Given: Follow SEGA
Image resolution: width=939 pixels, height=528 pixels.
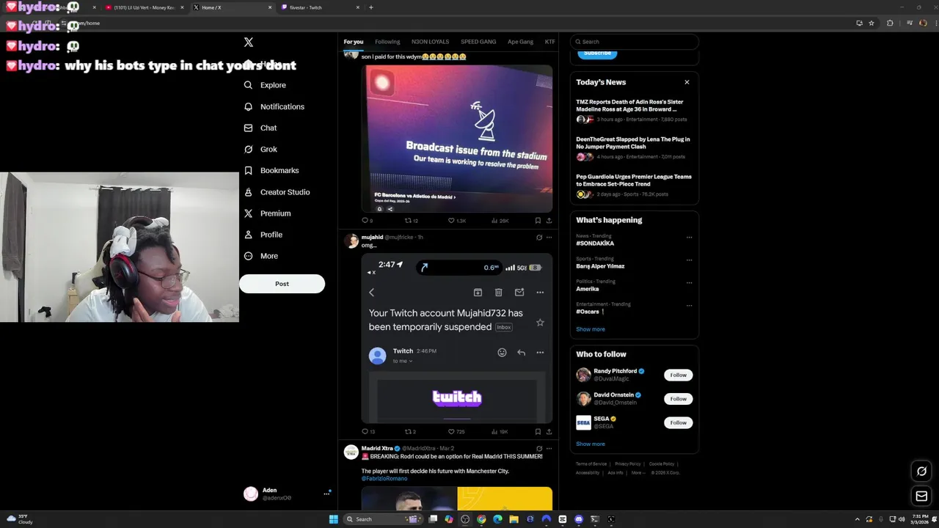Looking at the screenshot, I should pyautogui.click(x=679, y=422).
